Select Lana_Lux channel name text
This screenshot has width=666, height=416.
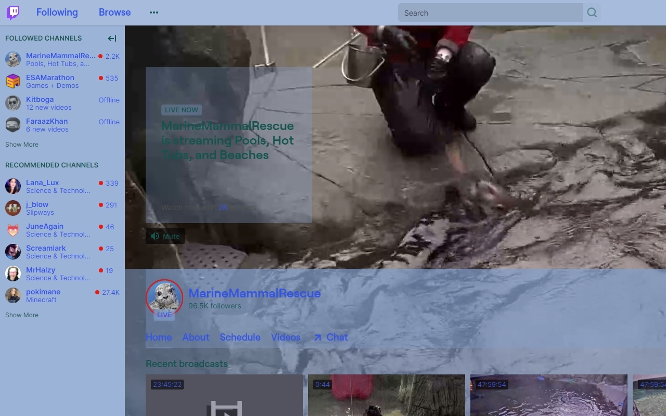point(42,183)
